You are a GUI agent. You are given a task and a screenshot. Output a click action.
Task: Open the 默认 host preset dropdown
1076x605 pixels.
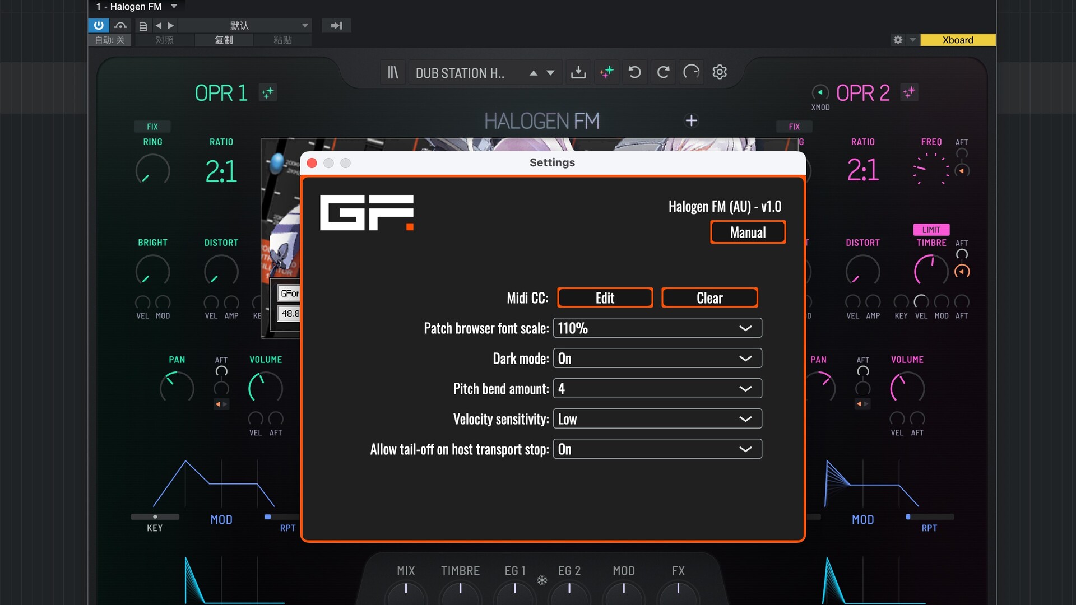pyautogui.click(x=245, y=25)
